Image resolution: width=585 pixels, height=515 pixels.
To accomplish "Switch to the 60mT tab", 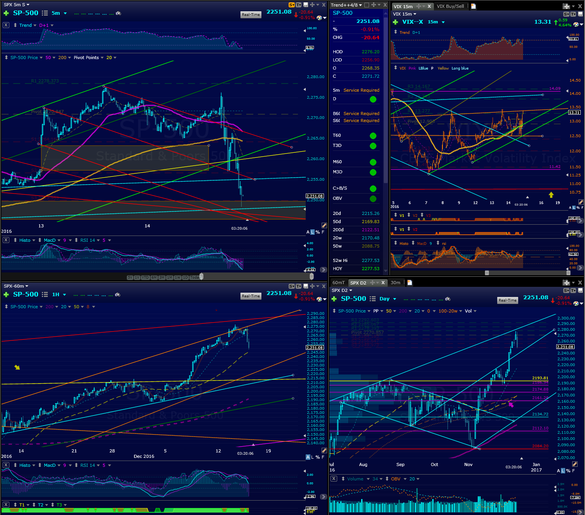I will point(338,283).
